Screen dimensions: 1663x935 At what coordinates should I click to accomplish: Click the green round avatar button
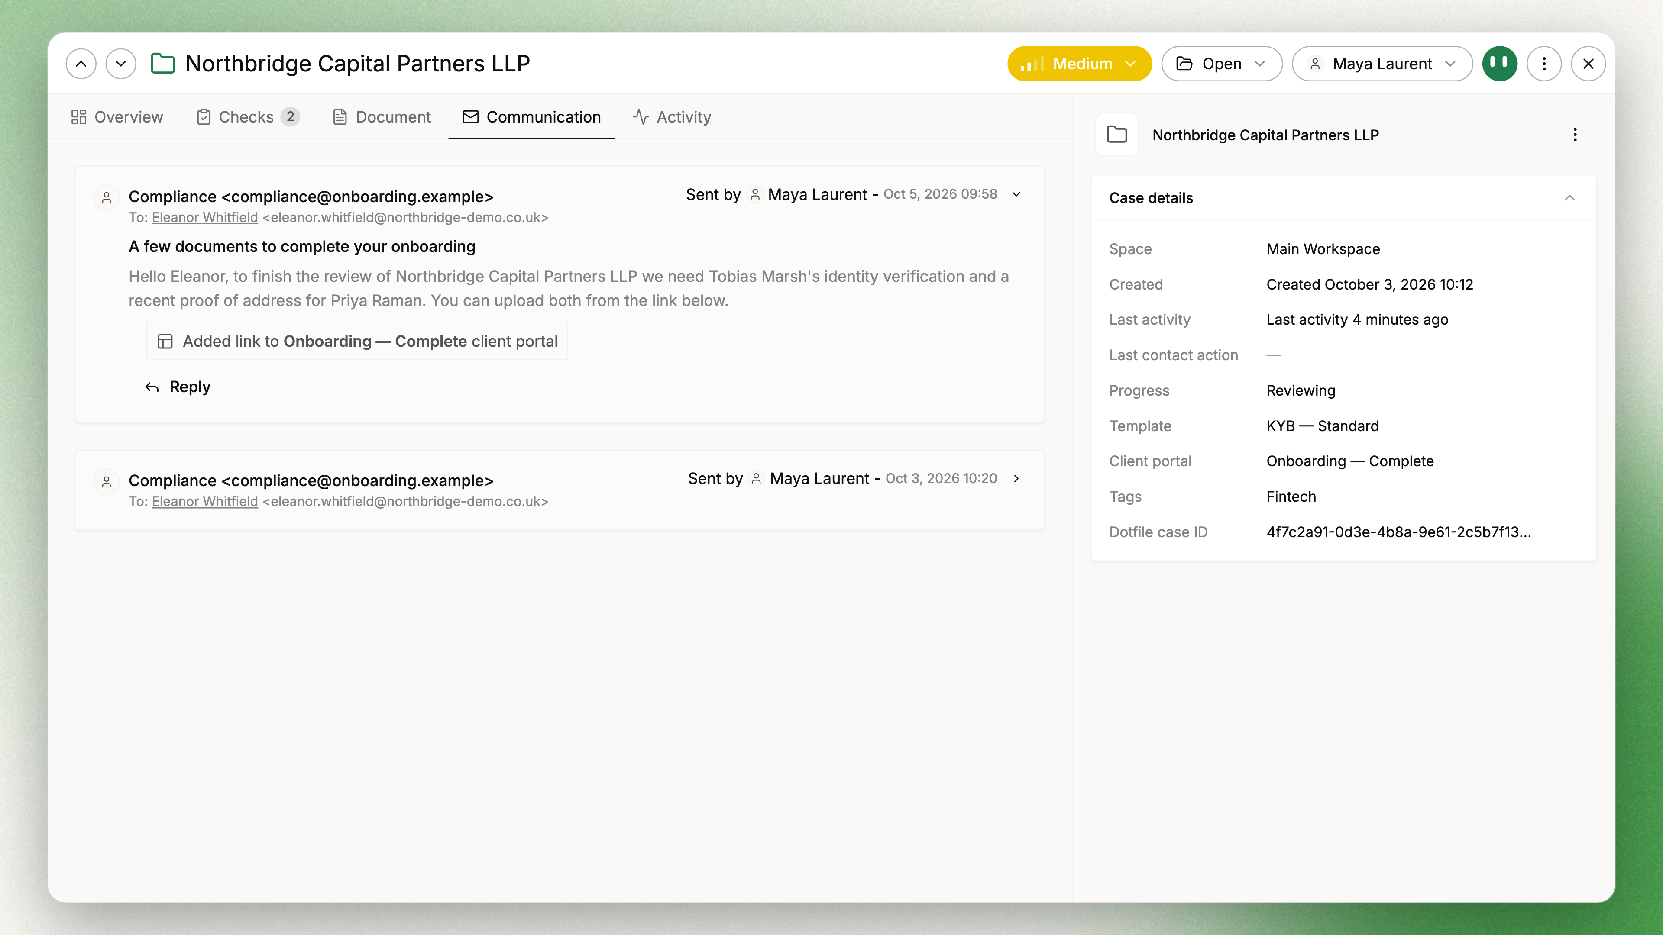(x=1500, y=64)
